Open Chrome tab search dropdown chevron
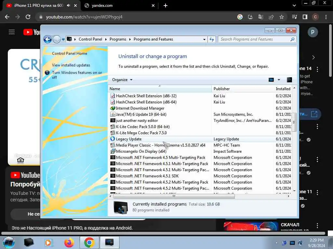This screenshot has height=249, width=333. pyautogui.click(x=294, y=6)
